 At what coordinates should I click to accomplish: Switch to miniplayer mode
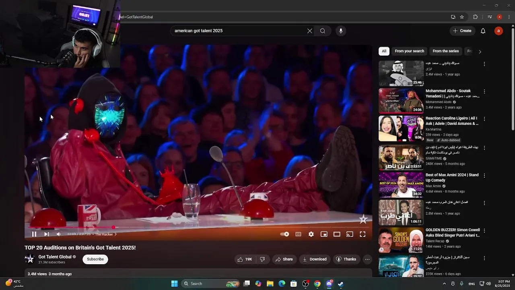(324, 234)
